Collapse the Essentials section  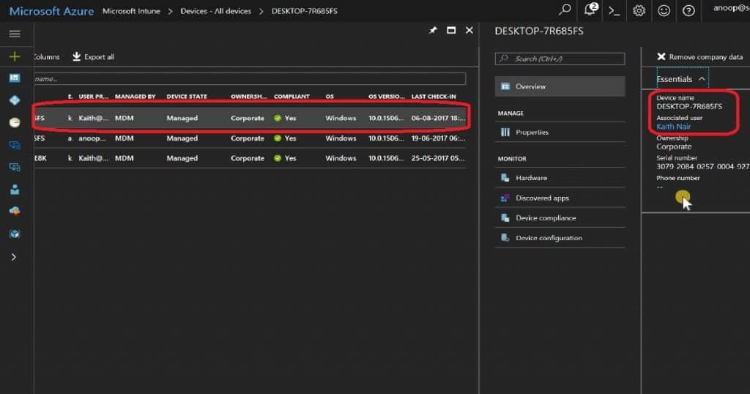[x=681, y=79]
